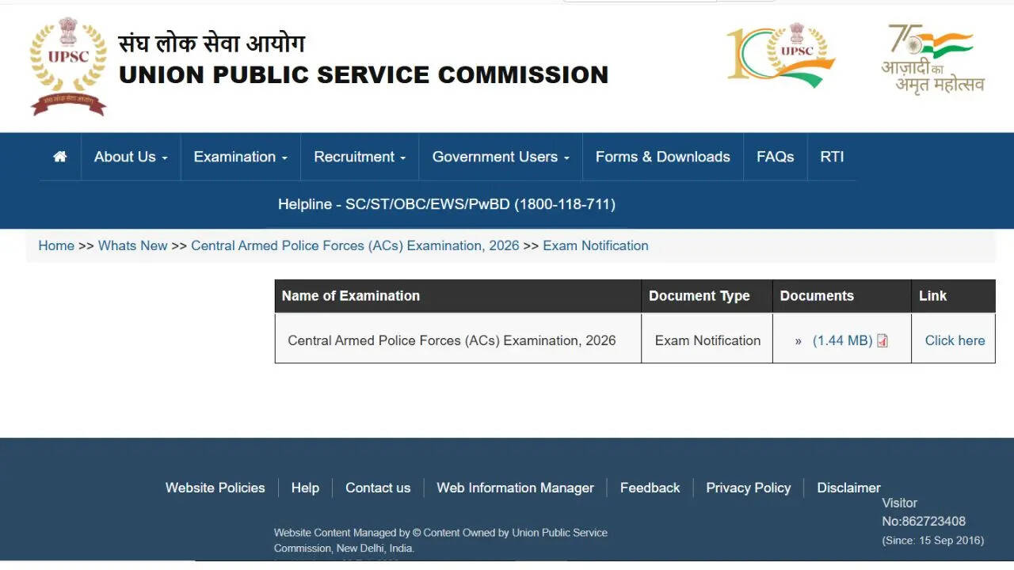Screen dimensions: 1014x570
Task: Open Website Policies in the footer
Action: [x=215, y=488]
